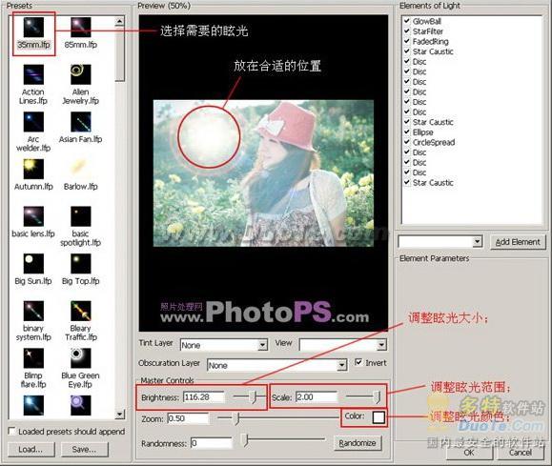
Task: Select the Barlow.lfp preset
Action: click(81, 174)
